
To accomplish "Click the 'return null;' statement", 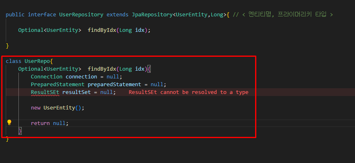I will 50,123.
